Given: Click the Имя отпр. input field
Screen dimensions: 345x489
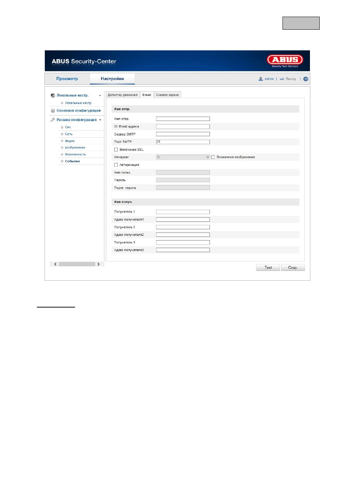Looking at the screenshot, I should pos(183,119).
